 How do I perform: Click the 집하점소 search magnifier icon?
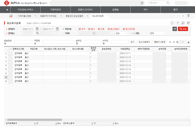click(37, 33)
